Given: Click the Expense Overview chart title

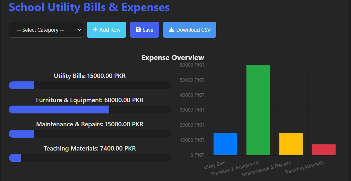Looking at the screenshot, I should pos(173,58).
